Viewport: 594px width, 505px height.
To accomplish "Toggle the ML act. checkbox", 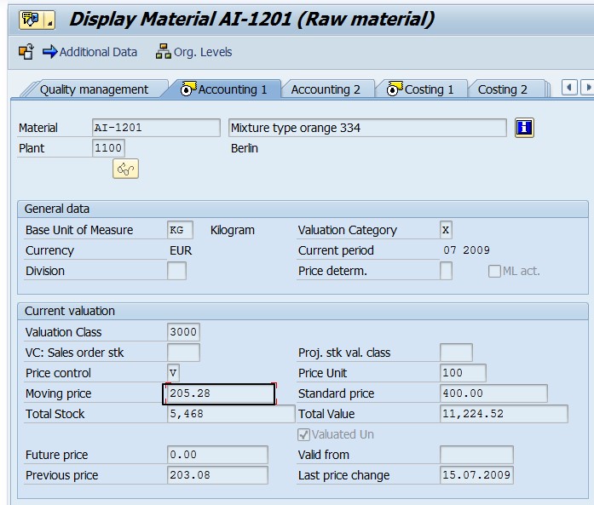I will [x=494, y=271].
